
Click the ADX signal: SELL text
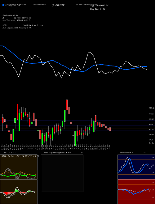pos(17,28)
